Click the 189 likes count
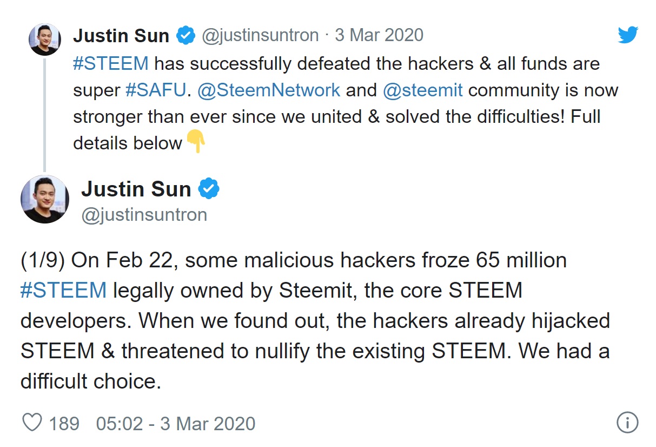 click(64, 423)
